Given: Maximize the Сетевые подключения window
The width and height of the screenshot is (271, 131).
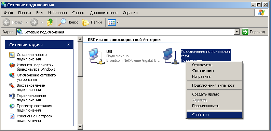Looking at the screenshot, I should click(x=259, y=5).
